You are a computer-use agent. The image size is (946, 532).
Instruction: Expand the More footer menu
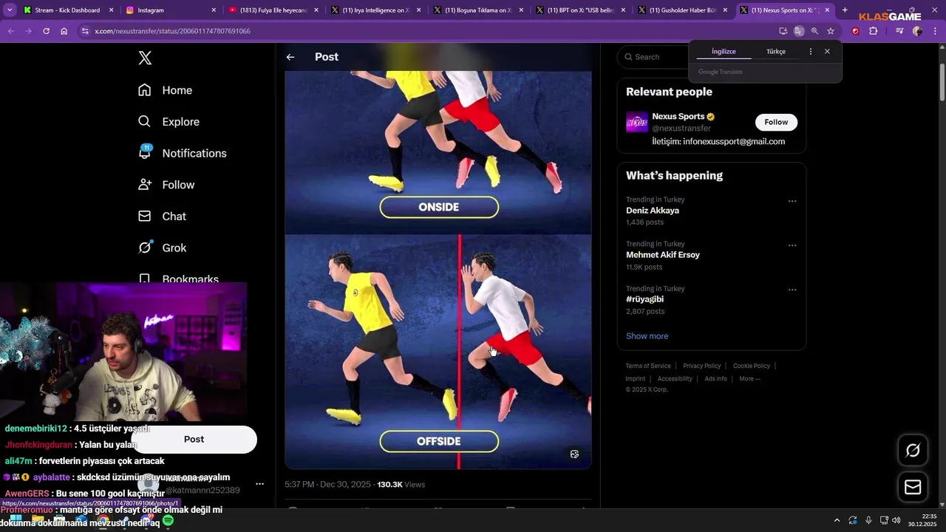click(x=749, y=379)
